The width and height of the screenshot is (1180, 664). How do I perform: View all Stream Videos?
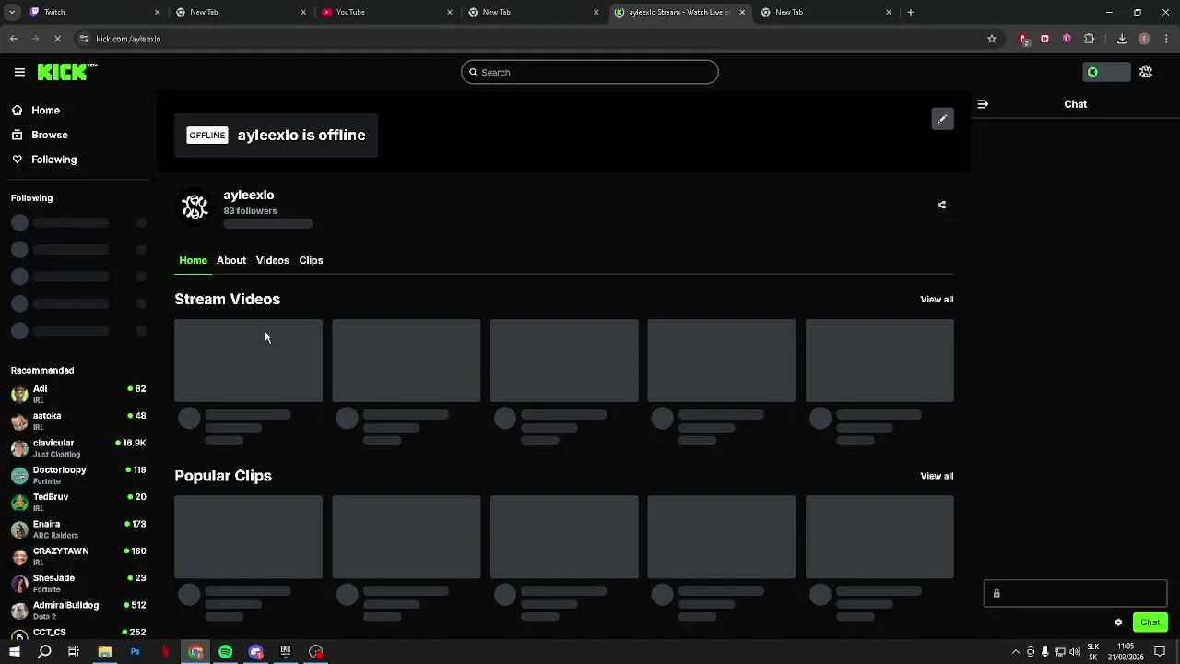pos(937,299)
